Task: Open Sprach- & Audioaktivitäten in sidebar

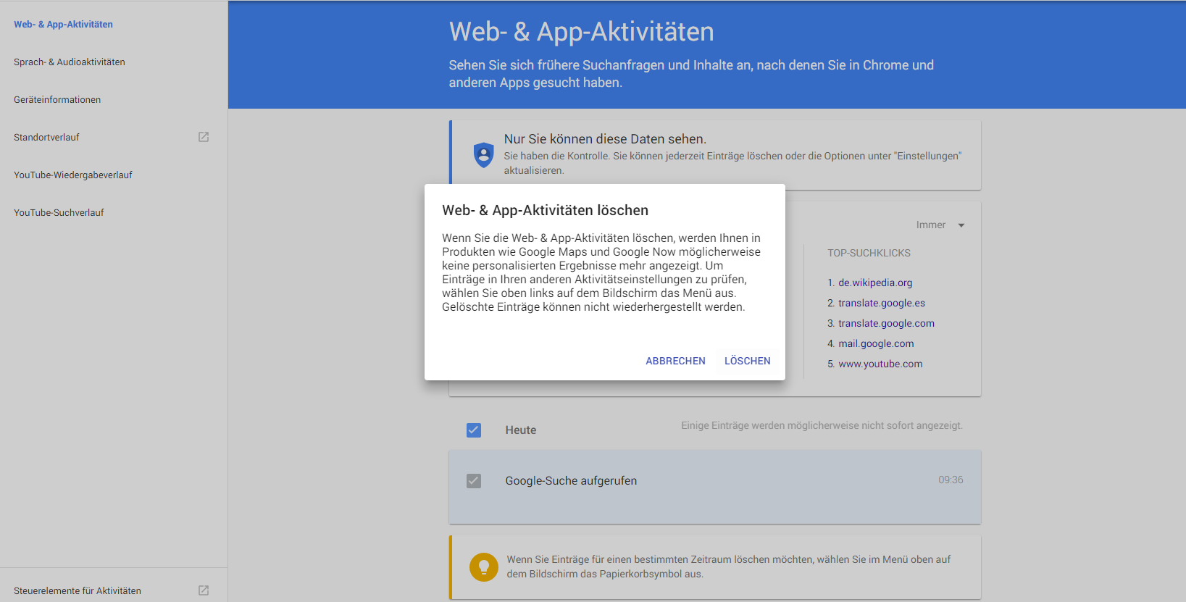Action: pyautogui.click(x=70, y=62)
